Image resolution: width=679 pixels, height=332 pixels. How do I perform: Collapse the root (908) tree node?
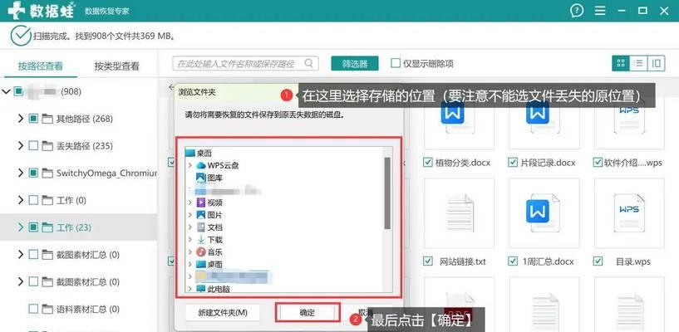(6, 91)
